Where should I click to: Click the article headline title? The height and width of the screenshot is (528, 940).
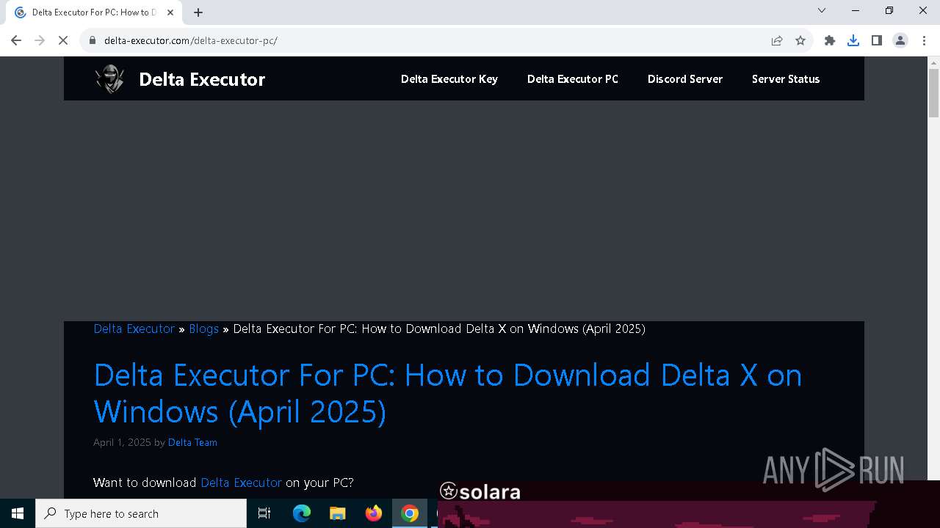click(447, 393)
